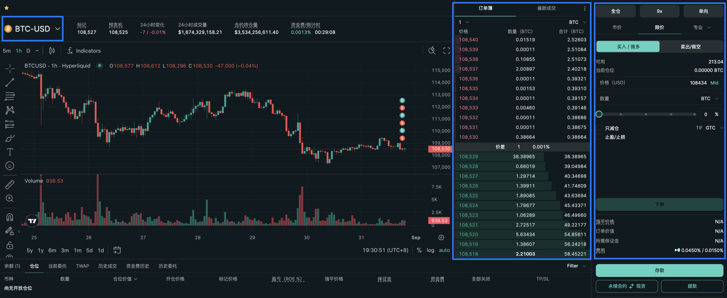Expand the positions Filter dropdown

[576, 266]
